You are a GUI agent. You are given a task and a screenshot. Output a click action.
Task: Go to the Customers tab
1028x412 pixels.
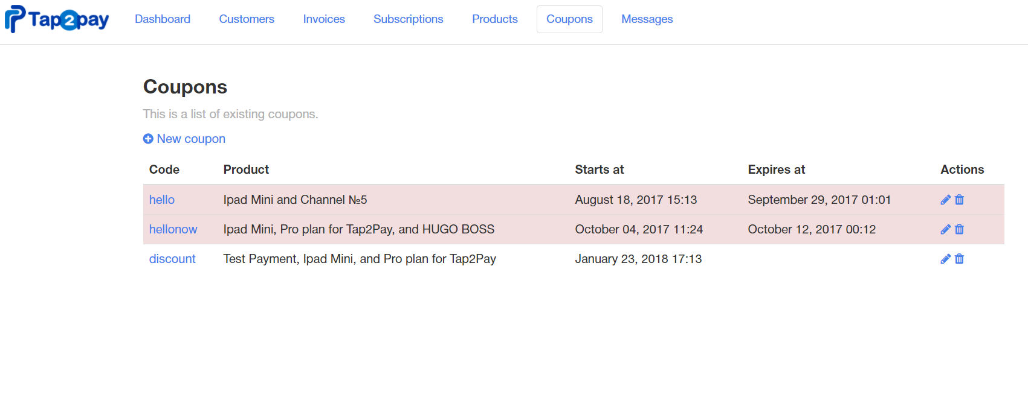247,19
